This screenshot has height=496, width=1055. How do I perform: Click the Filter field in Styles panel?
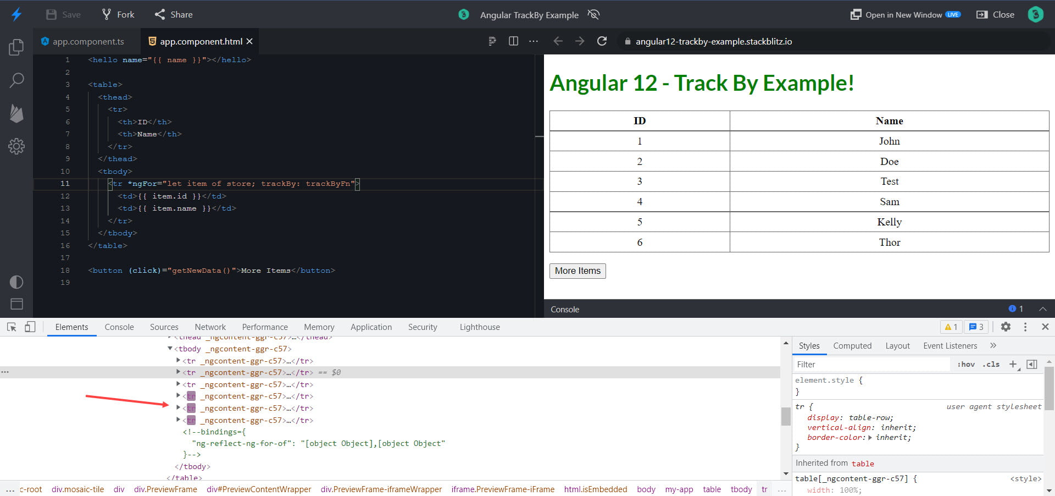868,364
